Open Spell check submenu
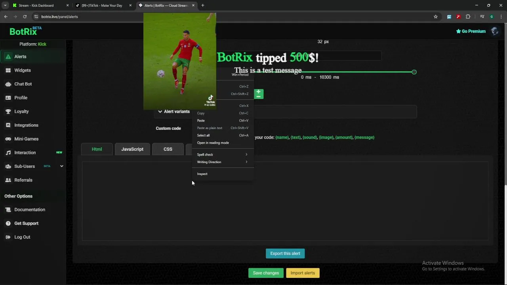 point(223,155)
